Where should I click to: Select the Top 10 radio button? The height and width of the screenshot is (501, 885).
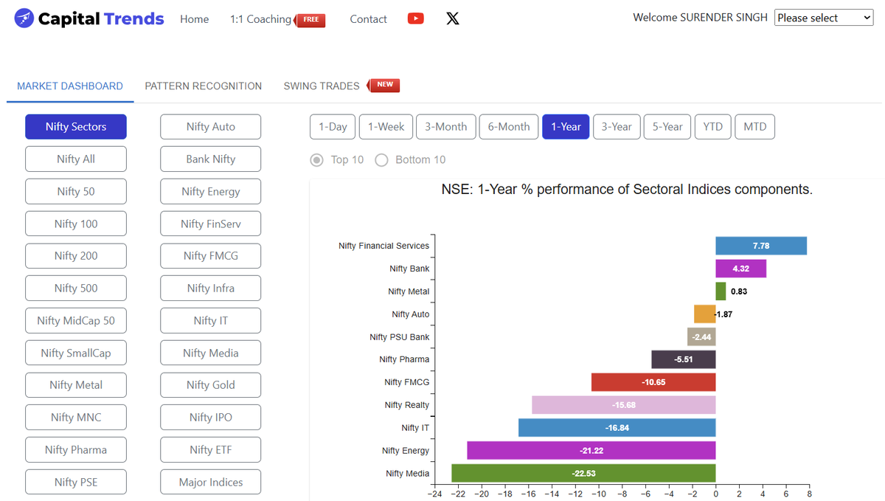point(317,160)
